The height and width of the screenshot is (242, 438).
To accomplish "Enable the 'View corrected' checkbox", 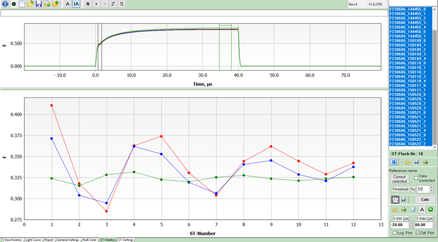I will click(416, 178).
